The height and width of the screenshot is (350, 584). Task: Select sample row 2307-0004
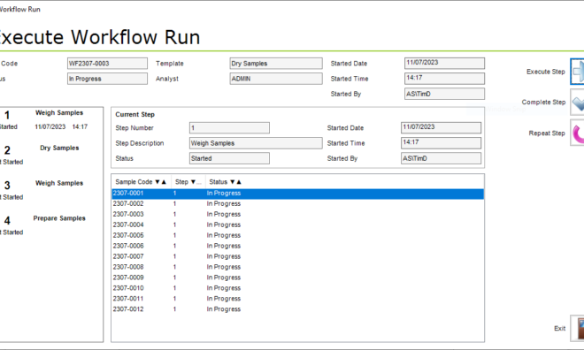[297, 225]
